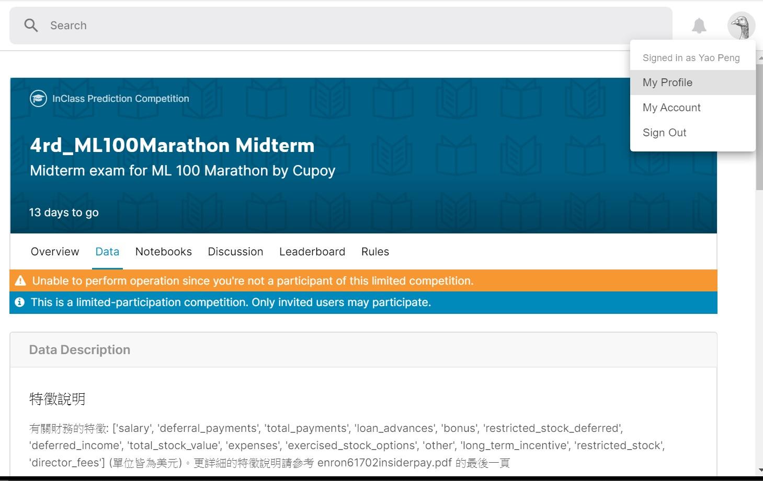Screen dimensions: 763x481
Task: Open the Notebooks tab
Action: pos(164,252)
